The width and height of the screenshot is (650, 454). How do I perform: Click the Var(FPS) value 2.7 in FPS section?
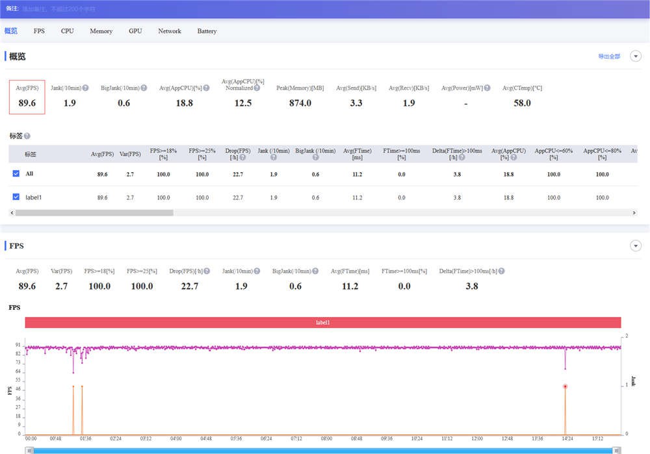[x=61, y=286]
